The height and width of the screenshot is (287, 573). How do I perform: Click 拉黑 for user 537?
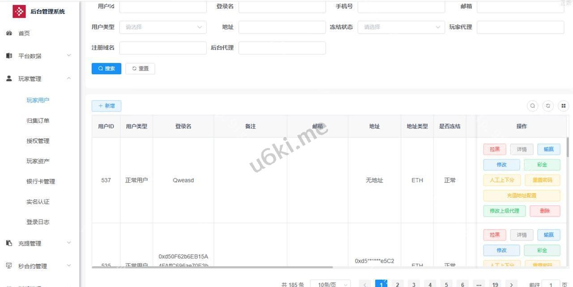coord(495,150)
